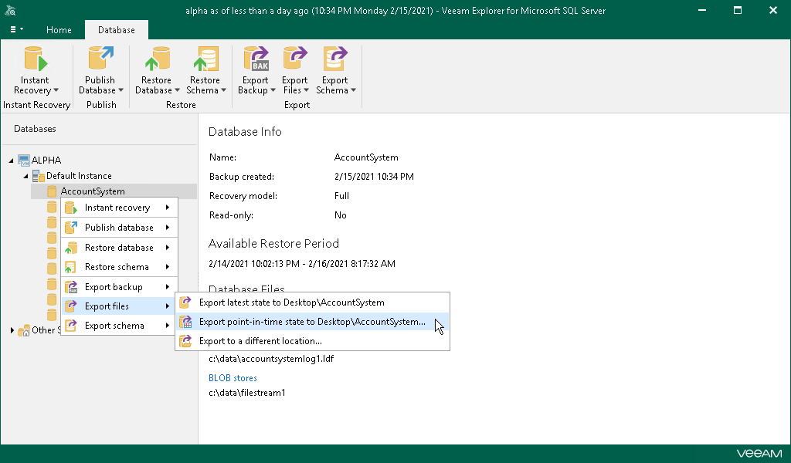Click the Name value AccountSystem in Database Info
The height and width of the screenshot is (463, 791).
click(x=366, y=157)
